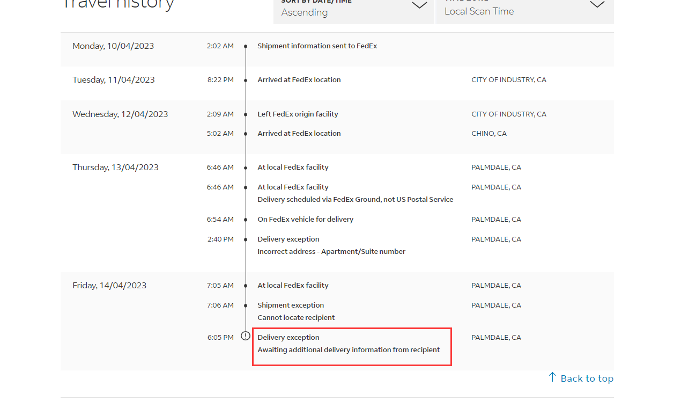Click the 'On FedEx vehicle for delivery' entry
Screen dimensions: 696x408
(305, 220)
